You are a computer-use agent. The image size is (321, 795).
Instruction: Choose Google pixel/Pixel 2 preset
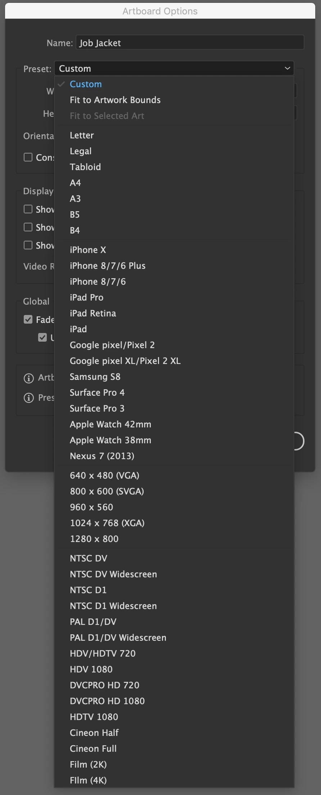coord(174,345)
